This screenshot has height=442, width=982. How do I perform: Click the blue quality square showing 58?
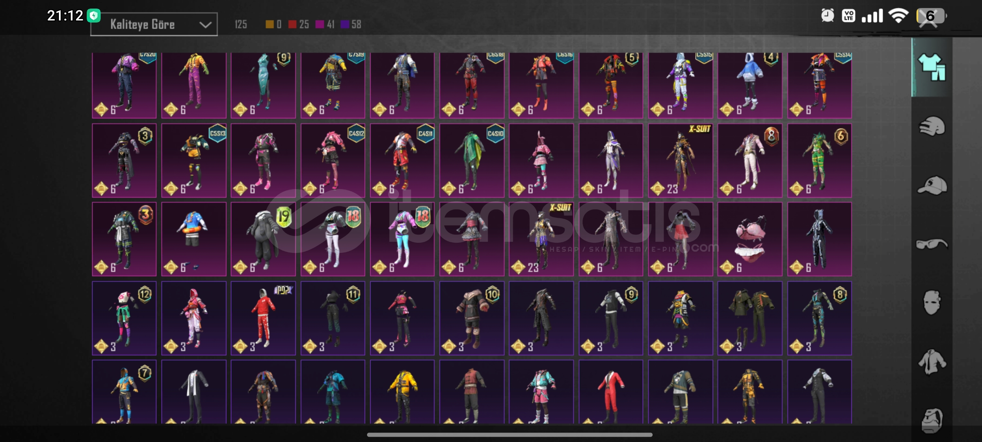[345, 25]
